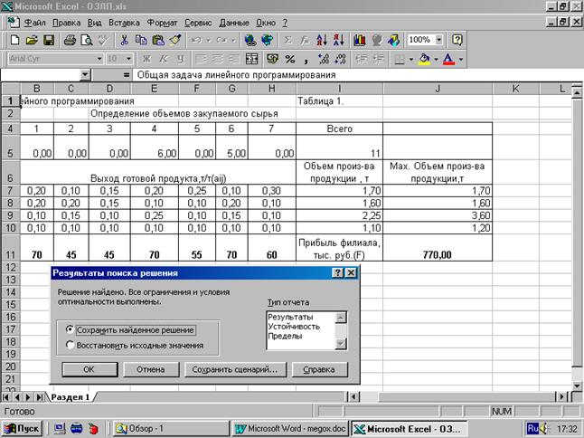Image resolution: width=584 pixels, height=438 pixels.
Task: Insert a hyperlink with the globe icon
Action: click(x=250, y=40)
